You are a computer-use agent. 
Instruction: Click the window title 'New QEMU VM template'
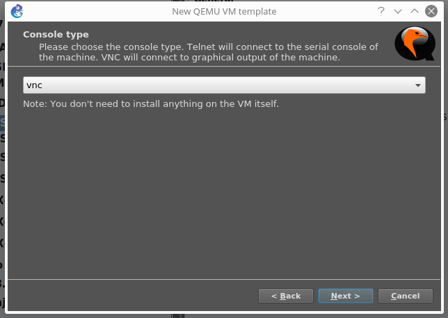(223, 11)
